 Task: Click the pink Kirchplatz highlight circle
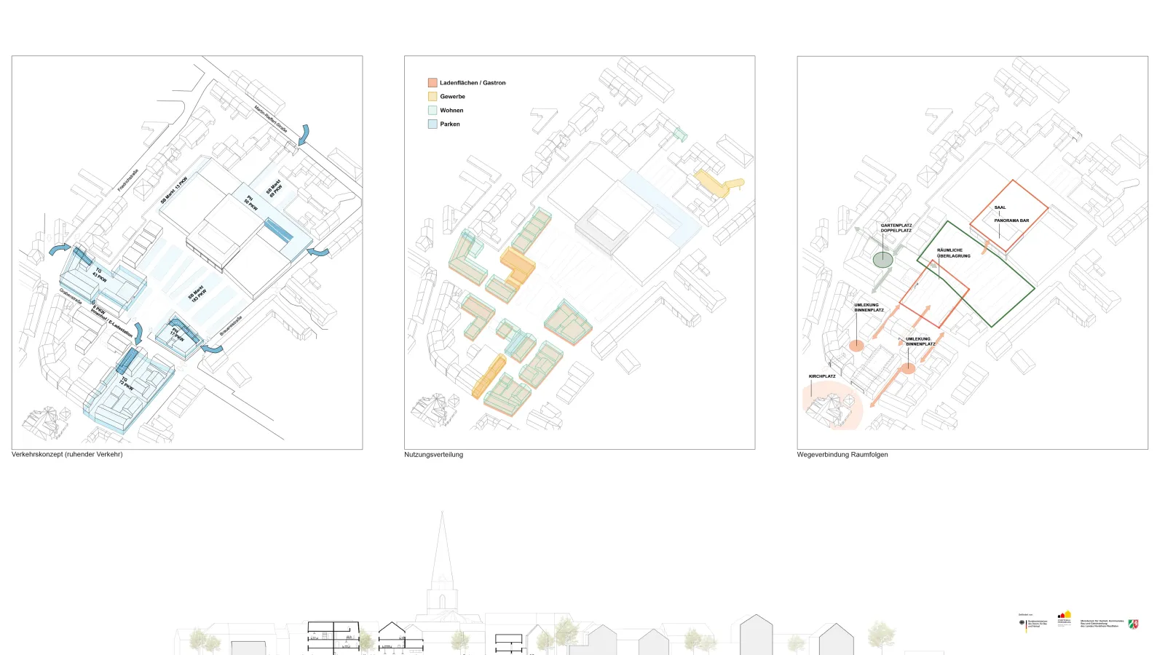(x=832, y=407)
